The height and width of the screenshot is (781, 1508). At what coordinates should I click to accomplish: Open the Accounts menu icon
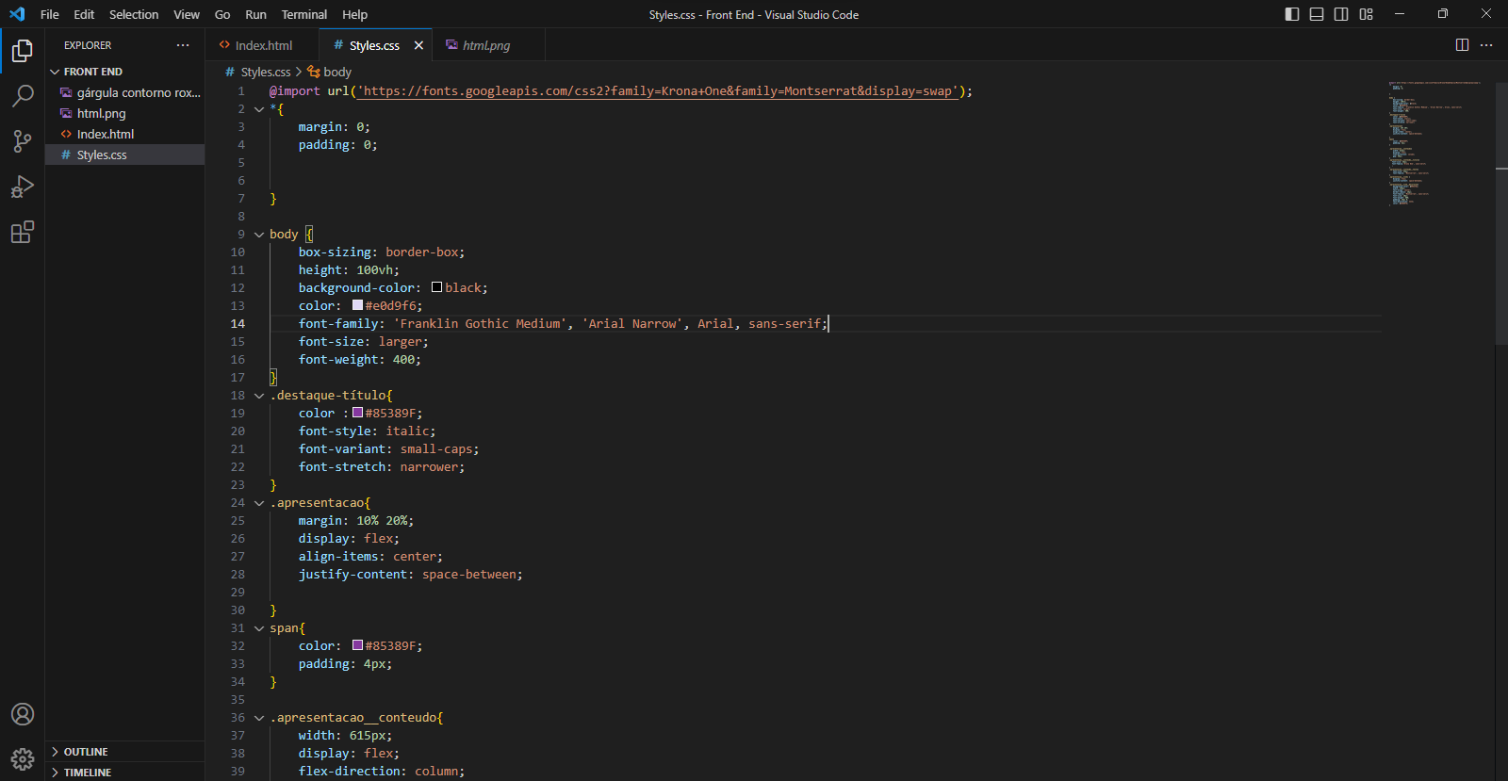click(x=23, y=714)
